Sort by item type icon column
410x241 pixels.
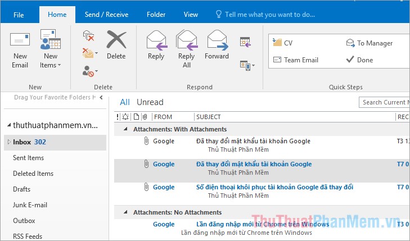click(136, 117)
